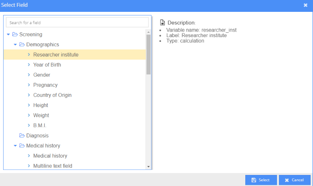Collapse the Medical history folder arrow
The image size is (313, 186).
[15, 146]
